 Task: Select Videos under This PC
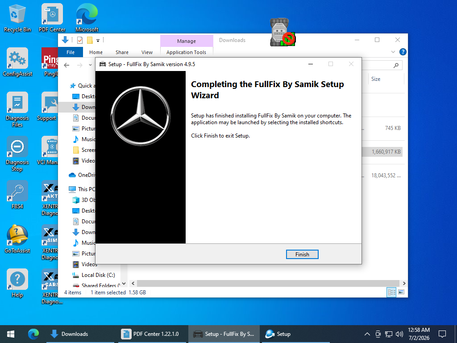pos(84,264)
